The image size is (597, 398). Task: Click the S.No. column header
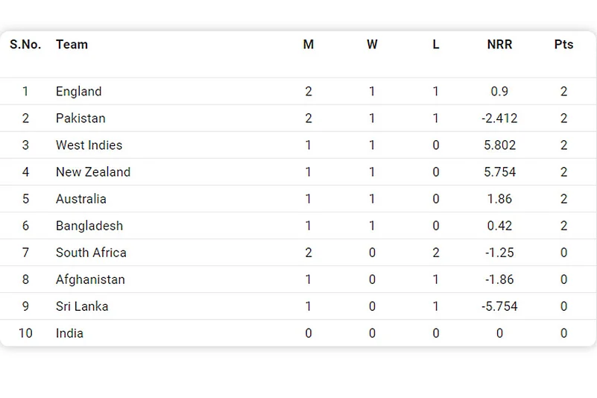25,45
